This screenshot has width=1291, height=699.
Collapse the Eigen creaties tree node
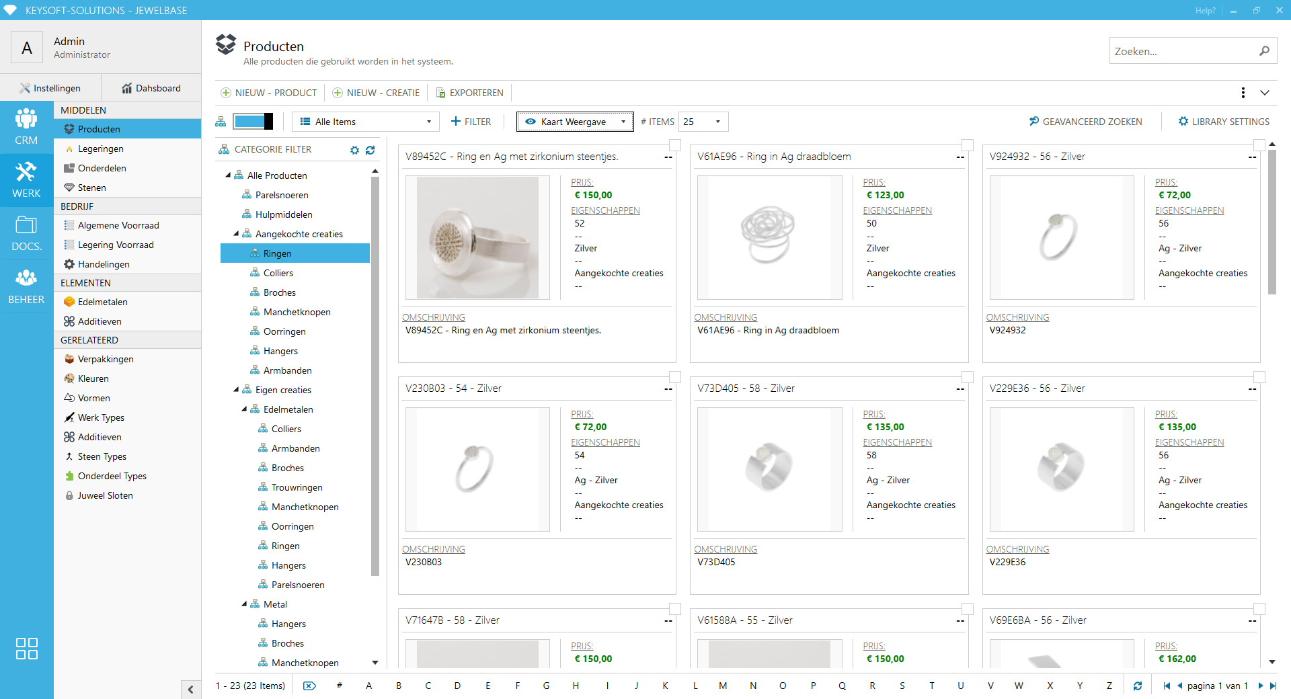[236, 390]
